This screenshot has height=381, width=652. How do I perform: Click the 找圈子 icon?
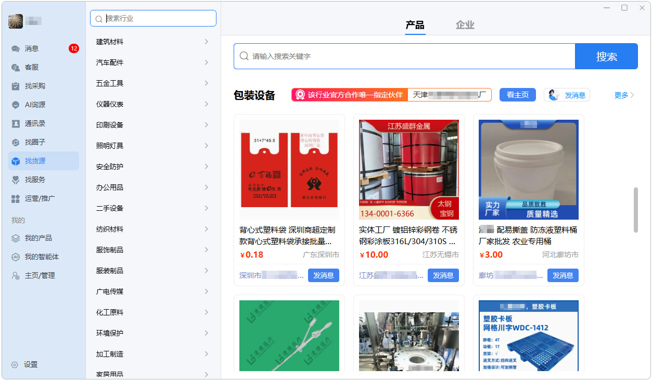point(16,142)
